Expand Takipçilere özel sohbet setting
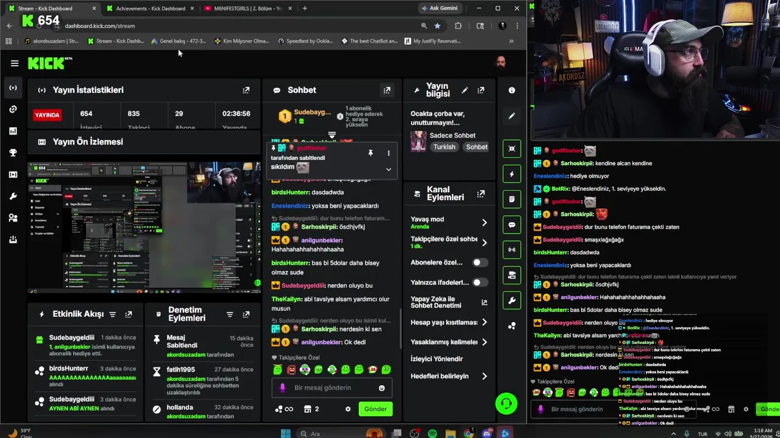780x438 pixels. click(450, 242)
